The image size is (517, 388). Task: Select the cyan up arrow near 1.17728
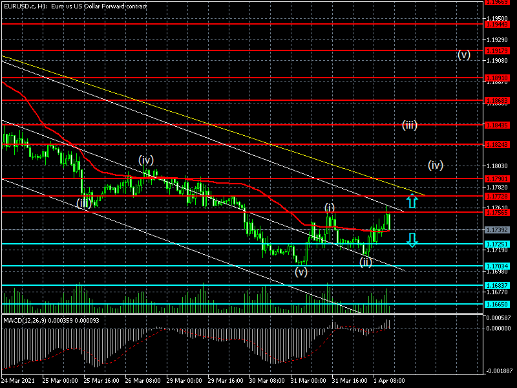point(412,201)
